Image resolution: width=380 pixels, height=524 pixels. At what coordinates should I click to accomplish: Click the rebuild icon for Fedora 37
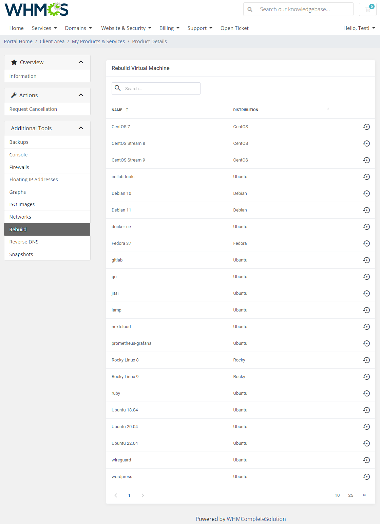(x=366, y=243)
